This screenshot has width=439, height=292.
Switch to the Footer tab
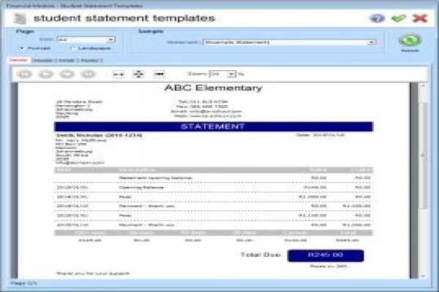coord(90,61)
